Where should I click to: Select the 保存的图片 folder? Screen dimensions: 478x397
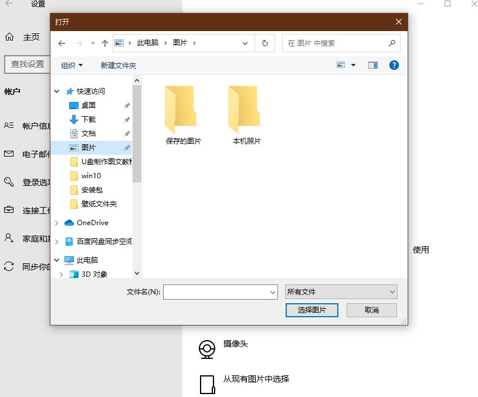(183, 115)
